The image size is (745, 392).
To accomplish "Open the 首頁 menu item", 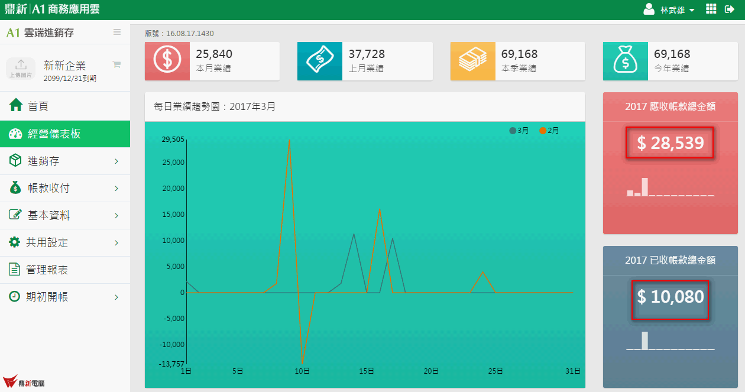I will tap(65, 106).
